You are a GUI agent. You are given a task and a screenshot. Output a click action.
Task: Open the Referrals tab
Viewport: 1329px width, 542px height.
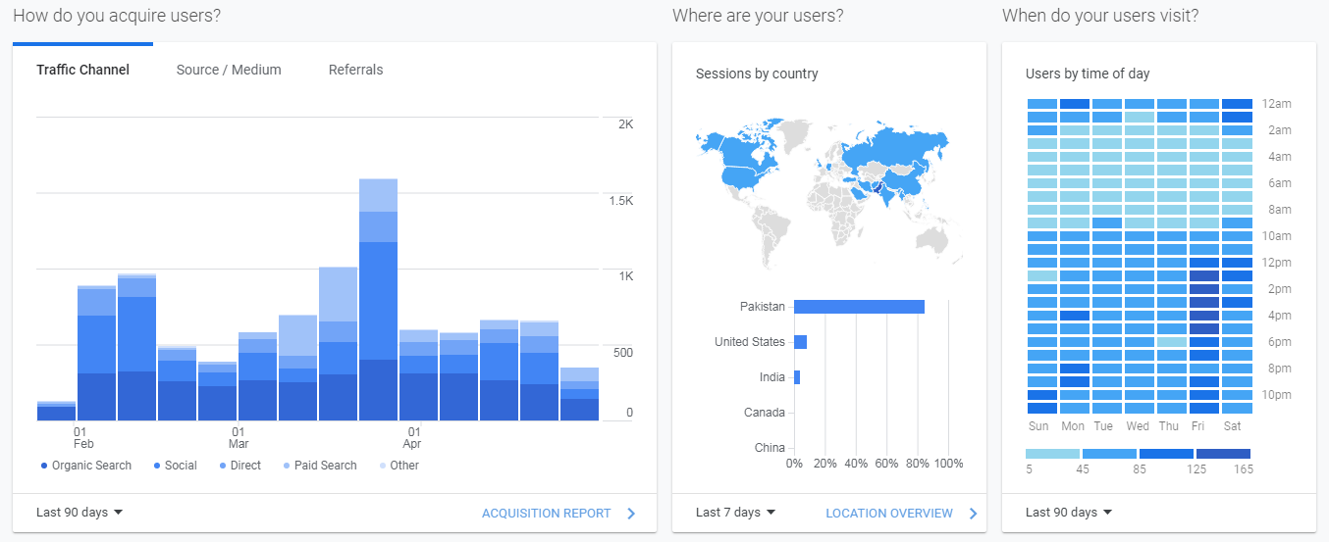(355, 70)
